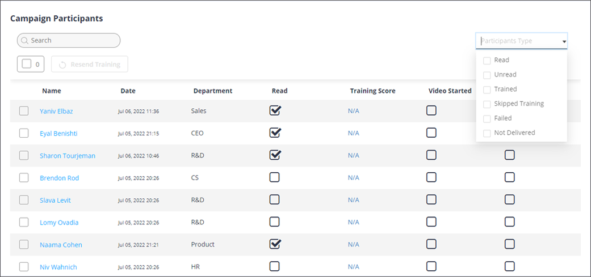The image size is (591, 277).
Task: Open Slava Levit participant link
Action: tap(55, 200)
